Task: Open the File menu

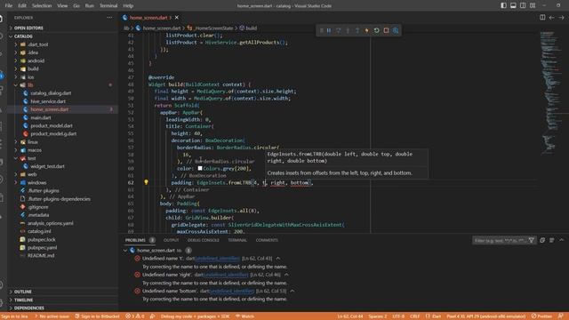Action: click(9, 6)
